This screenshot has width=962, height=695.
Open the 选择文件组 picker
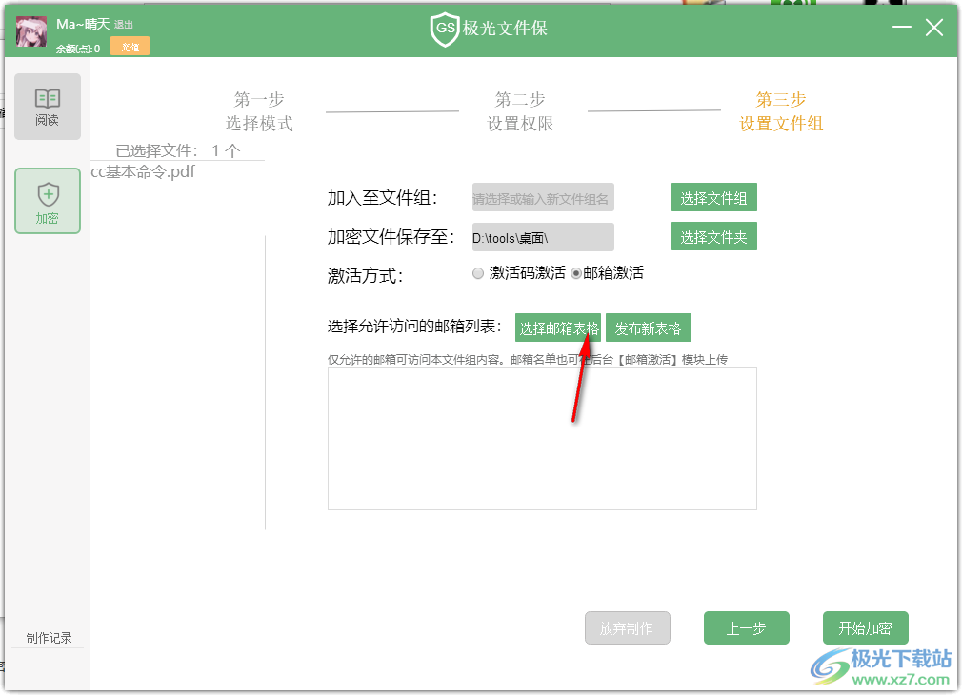point(713,197)
